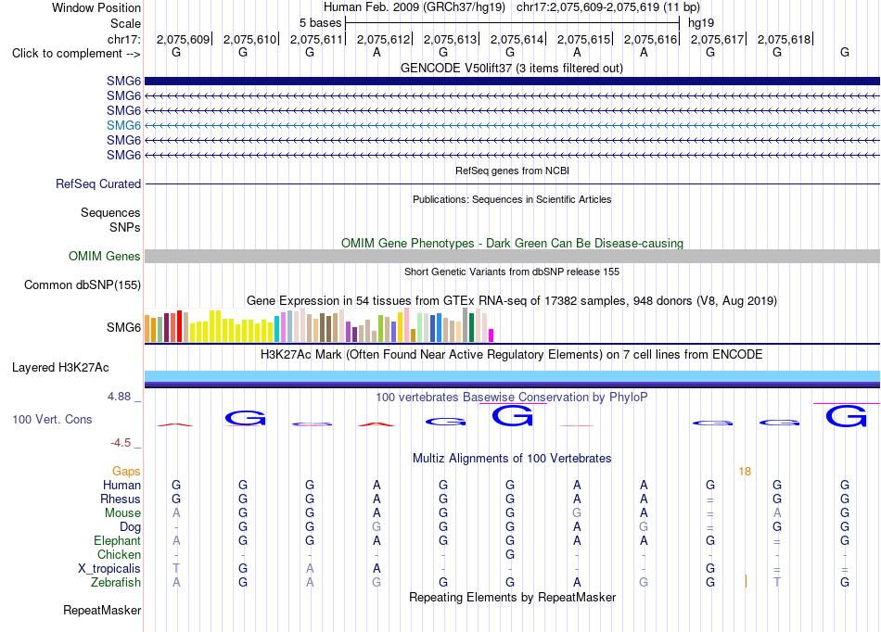Click the hg19 label beside the scale bar
Viewport: 881px width, 632px height.
tap(701, 23)
